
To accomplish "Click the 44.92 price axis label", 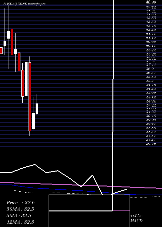I will coord(151,10).
